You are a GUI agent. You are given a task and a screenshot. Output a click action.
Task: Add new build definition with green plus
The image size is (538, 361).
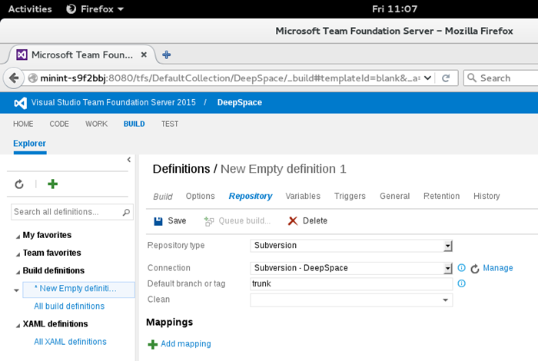coord(52,184)
